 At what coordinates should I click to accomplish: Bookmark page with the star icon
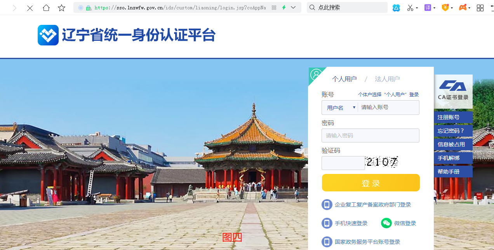pyautogui.click(x=61, y=8)
